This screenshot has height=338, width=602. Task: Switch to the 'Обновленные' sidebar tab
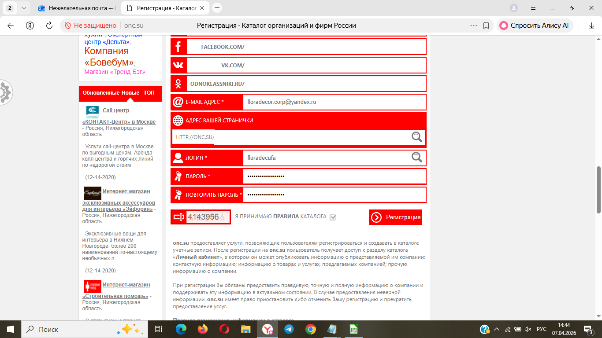(x=101, y=93)
